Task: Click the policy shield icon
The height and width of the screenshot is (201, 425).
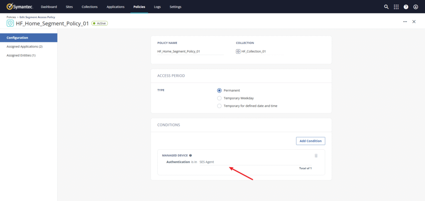Action: (x=10, y=23)
